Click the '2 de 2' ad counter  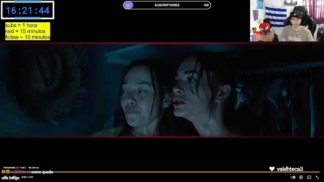click(23, 168)
